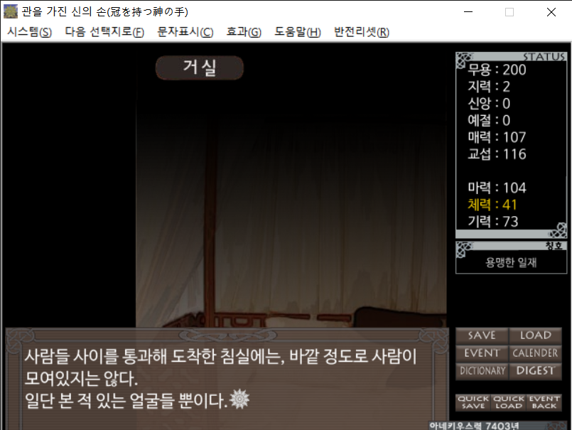Click the 기력 : 73 stat
The image size is (572, 430).
pos(493,221)
